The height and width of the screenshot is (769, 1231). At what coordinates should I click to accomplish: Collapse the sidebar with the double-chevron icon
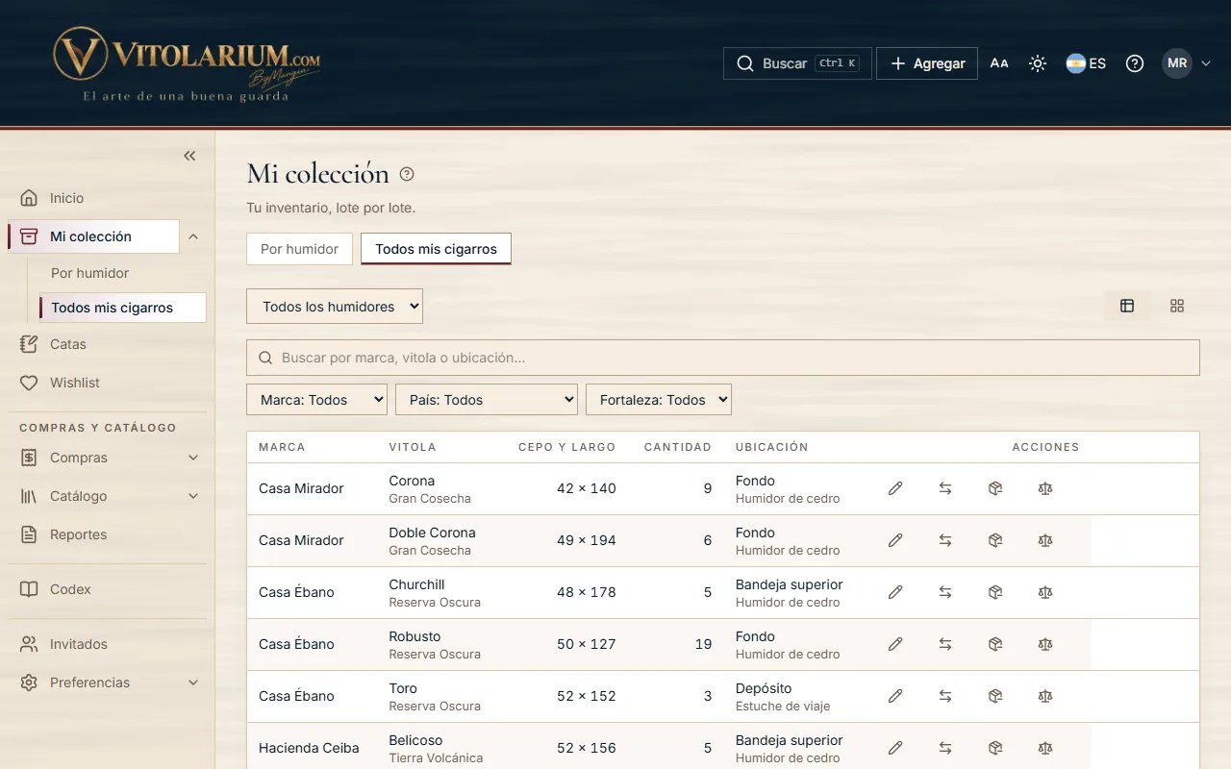click(x=189, y=156)
